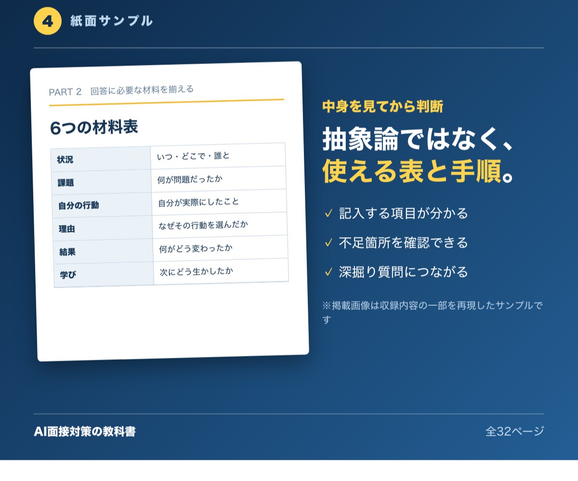Select the なぜその行動を選んだか cell
This screenshot has width=578, height=481.
coord(220,225)
